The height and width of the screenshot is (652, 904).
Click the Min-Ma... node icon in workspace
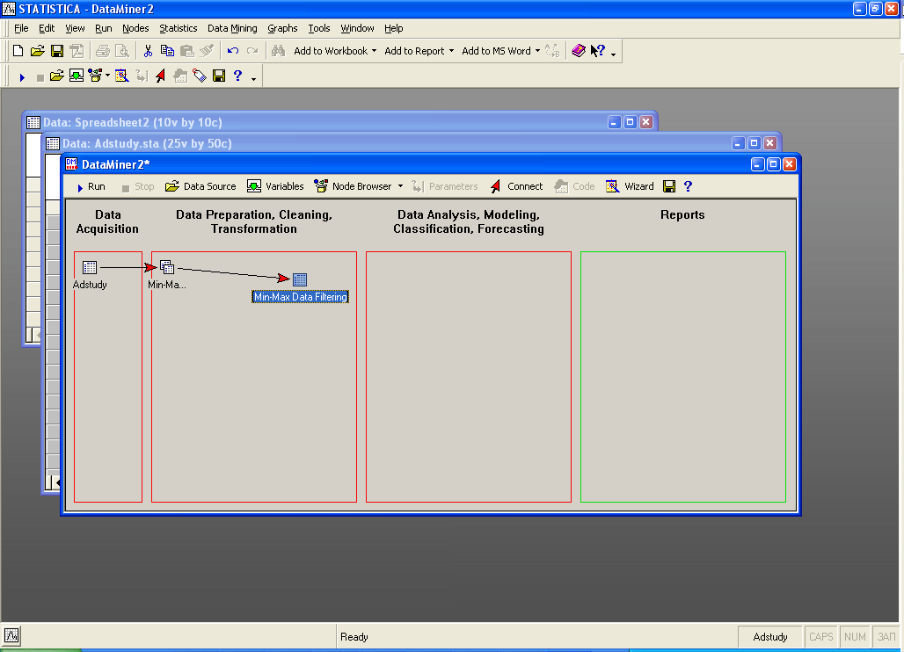click(167, 268)
